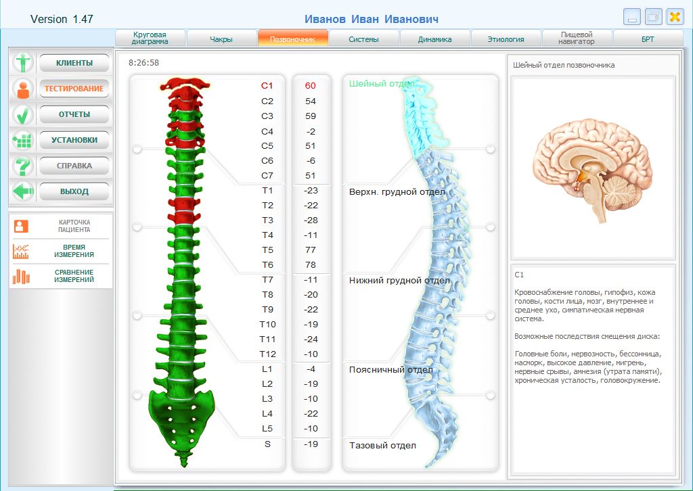Image resolution: width=693 pixels, height=491 pixels.
Task: Select the T5 vertebra row
Action: click(x=267, y=250)
